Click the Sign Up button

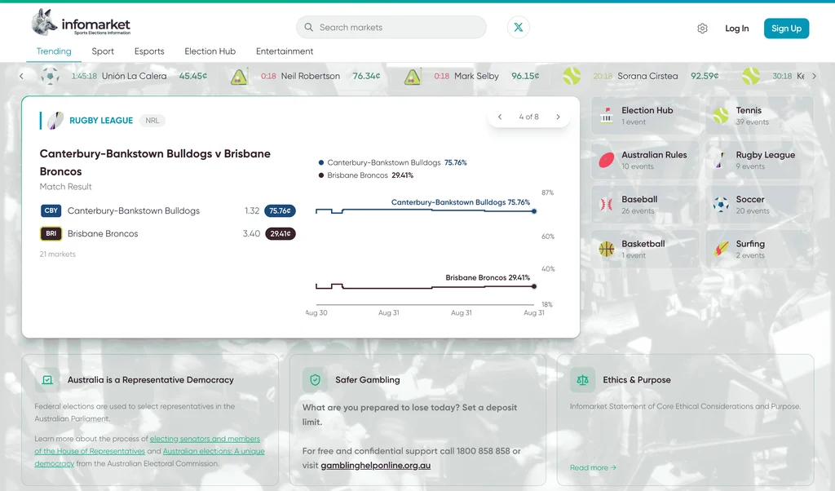point(786,29)
